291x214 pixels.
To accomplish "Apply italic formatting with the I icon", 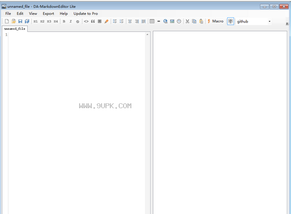I will coord(71,21).
